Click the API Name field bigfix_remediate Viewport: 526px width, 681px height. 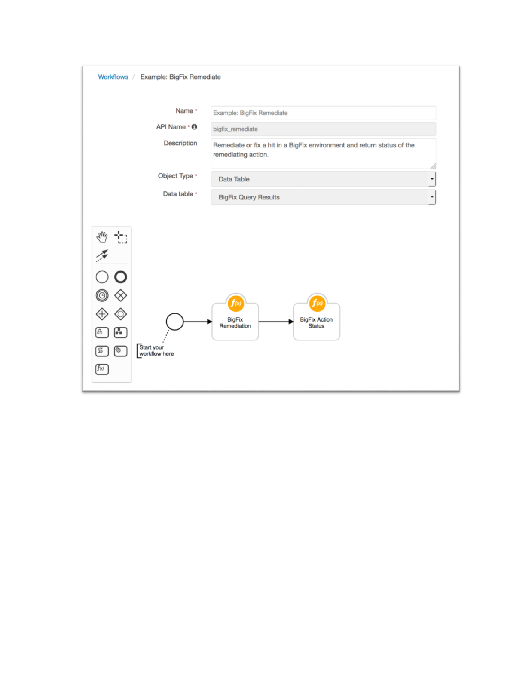coord(323,129)
